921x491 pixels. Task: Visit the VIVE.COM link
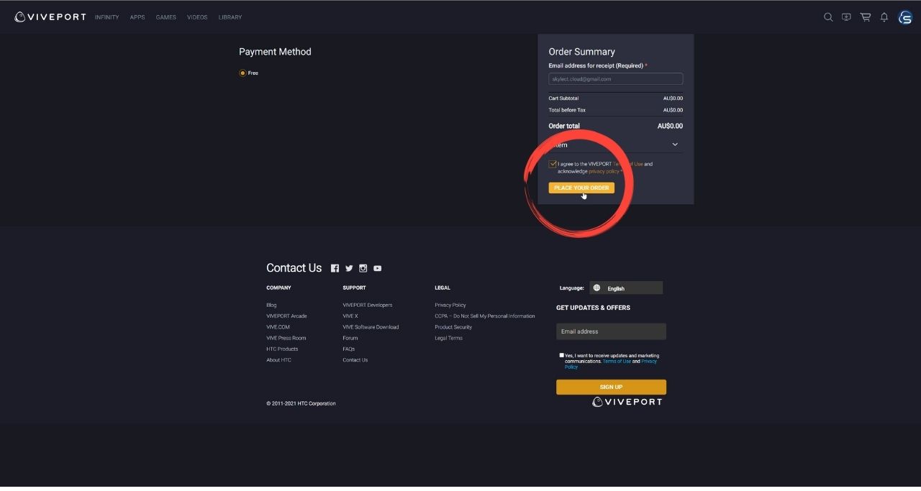[278, 327]
